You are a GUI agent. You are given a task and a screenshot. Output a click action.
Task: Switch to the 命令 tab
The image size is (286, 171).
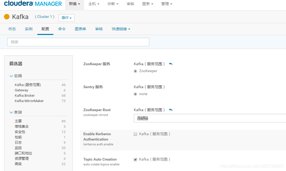(x=62, y=29)
